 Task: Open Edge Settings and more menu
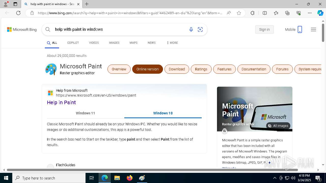click(310, 13)
